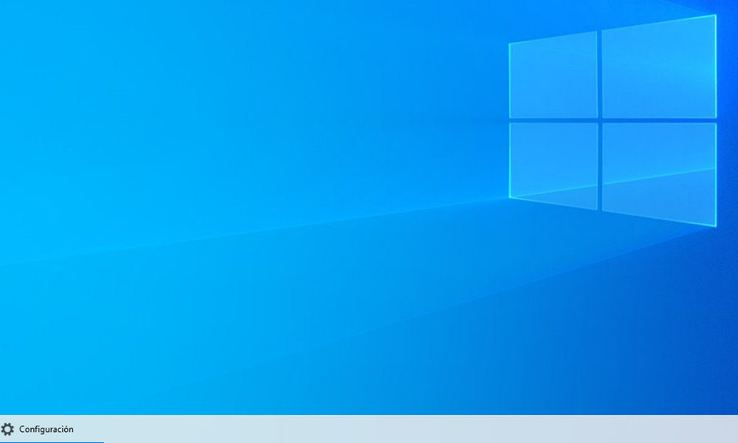Select the Configuración window title
The width and height of the screenshot is (738, 443).
point(46,429)
